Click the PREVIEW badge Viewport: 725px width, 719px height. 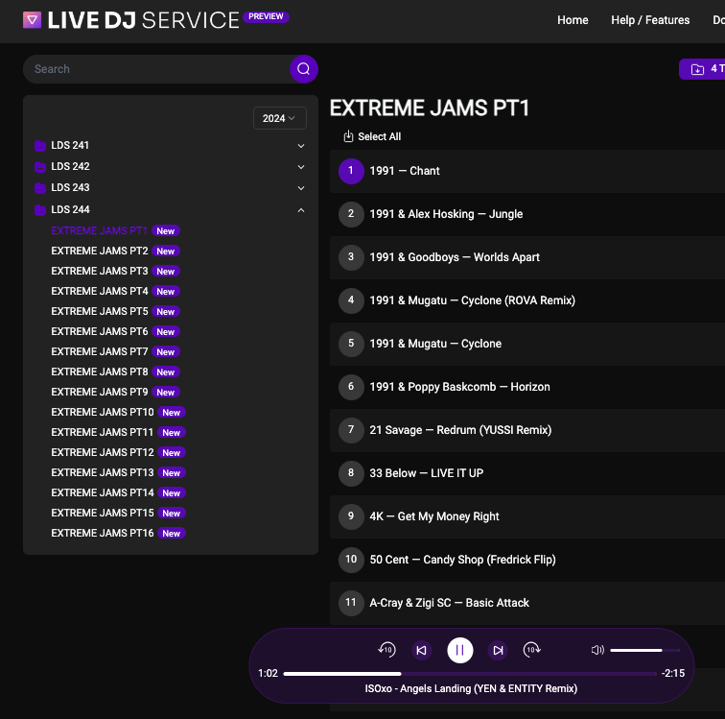click(266, 16)
